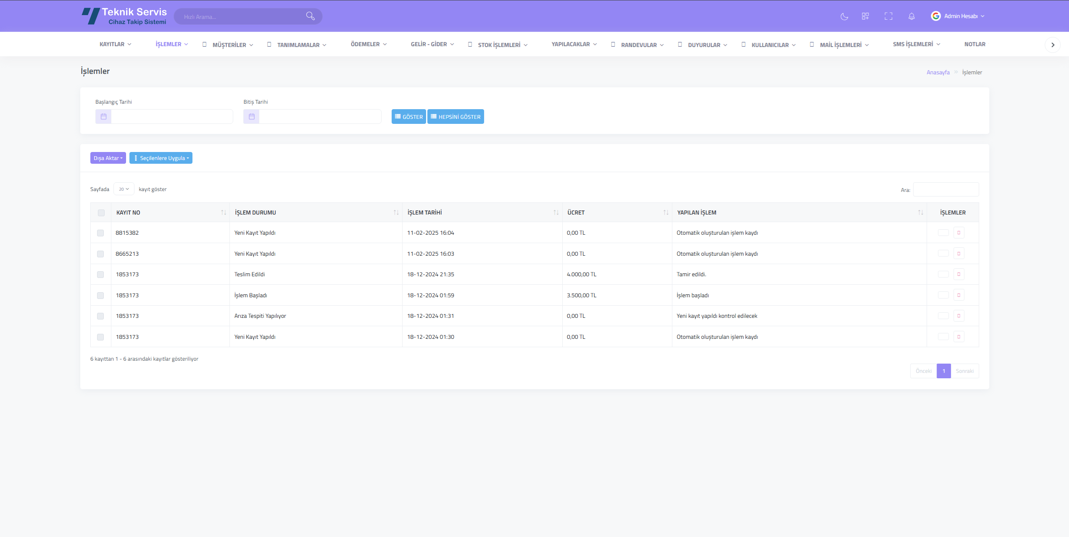The width and height of the screenshot is (1069, 537).
Task: Toggle dark mode moon icon
Action: (x=844, y=16)
